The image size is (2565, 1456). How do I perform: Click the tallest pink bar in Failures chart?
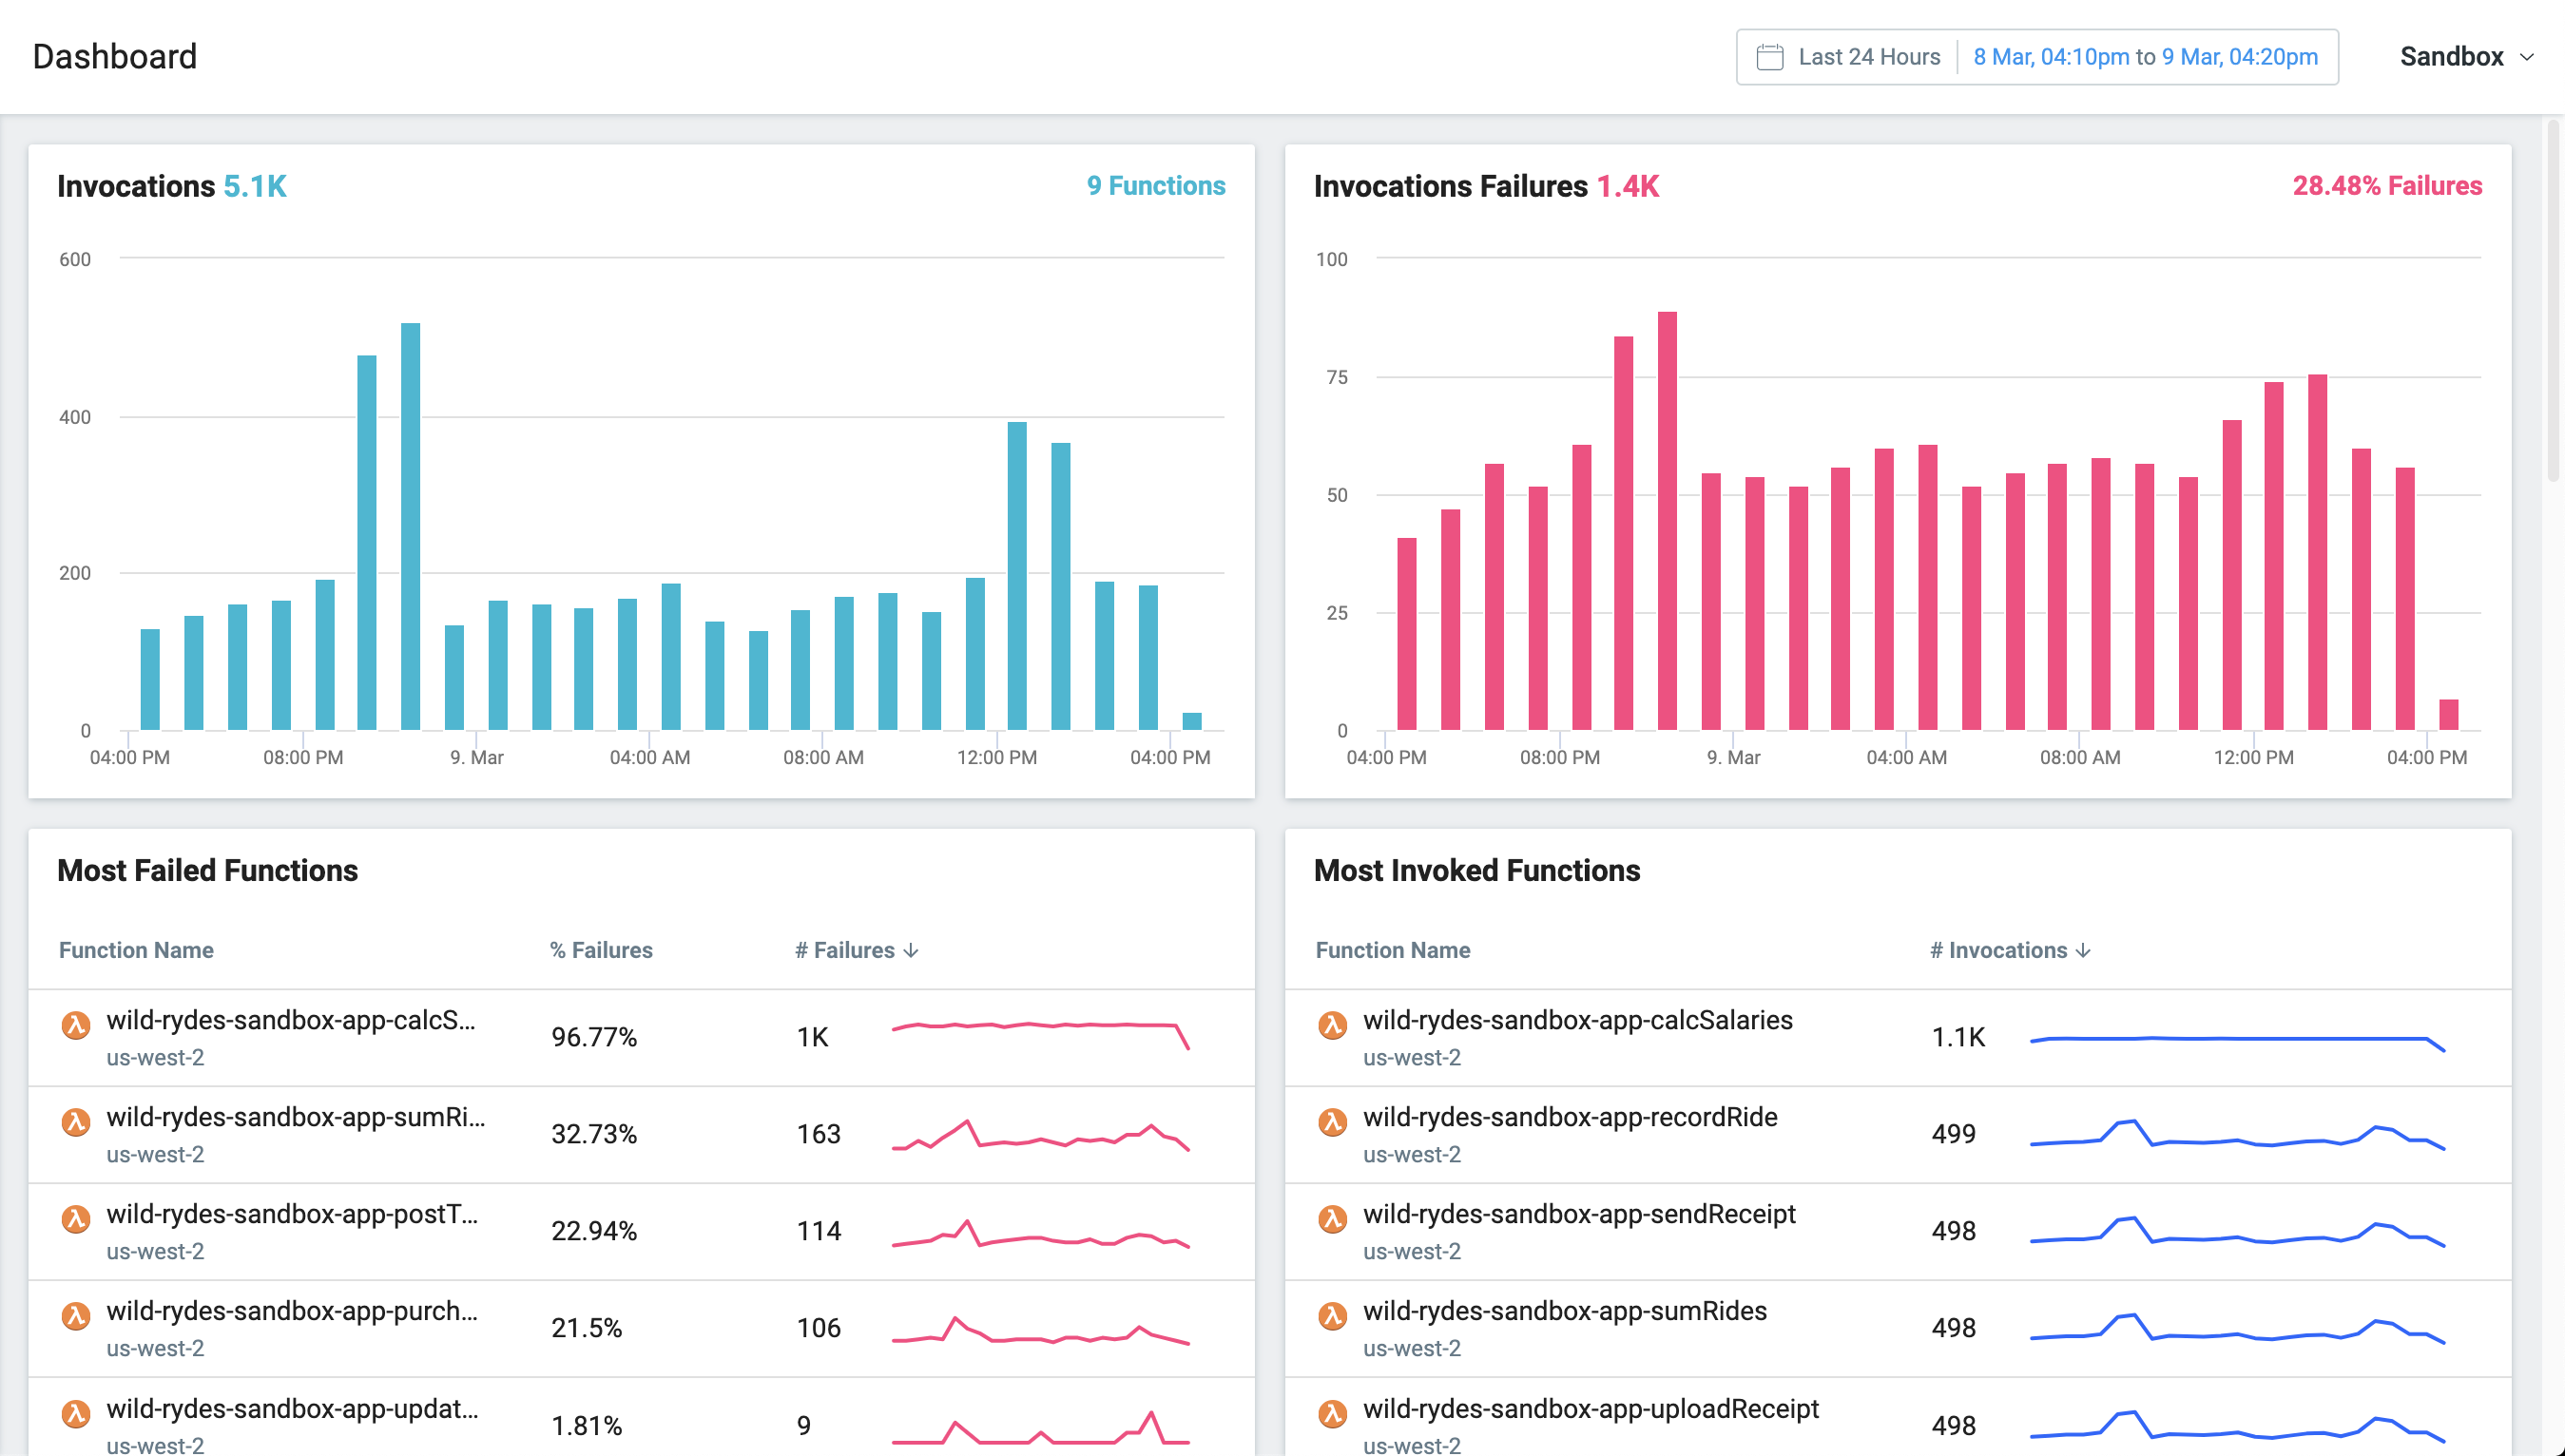click(x=1667, y=520)
